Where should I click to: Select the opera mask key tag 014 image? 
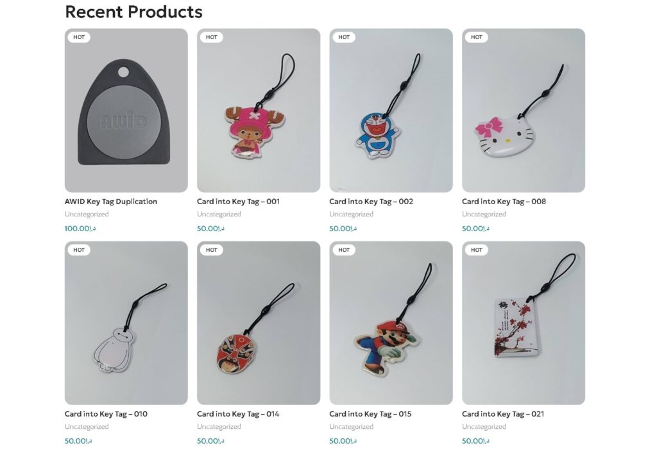tap(259, 323)
